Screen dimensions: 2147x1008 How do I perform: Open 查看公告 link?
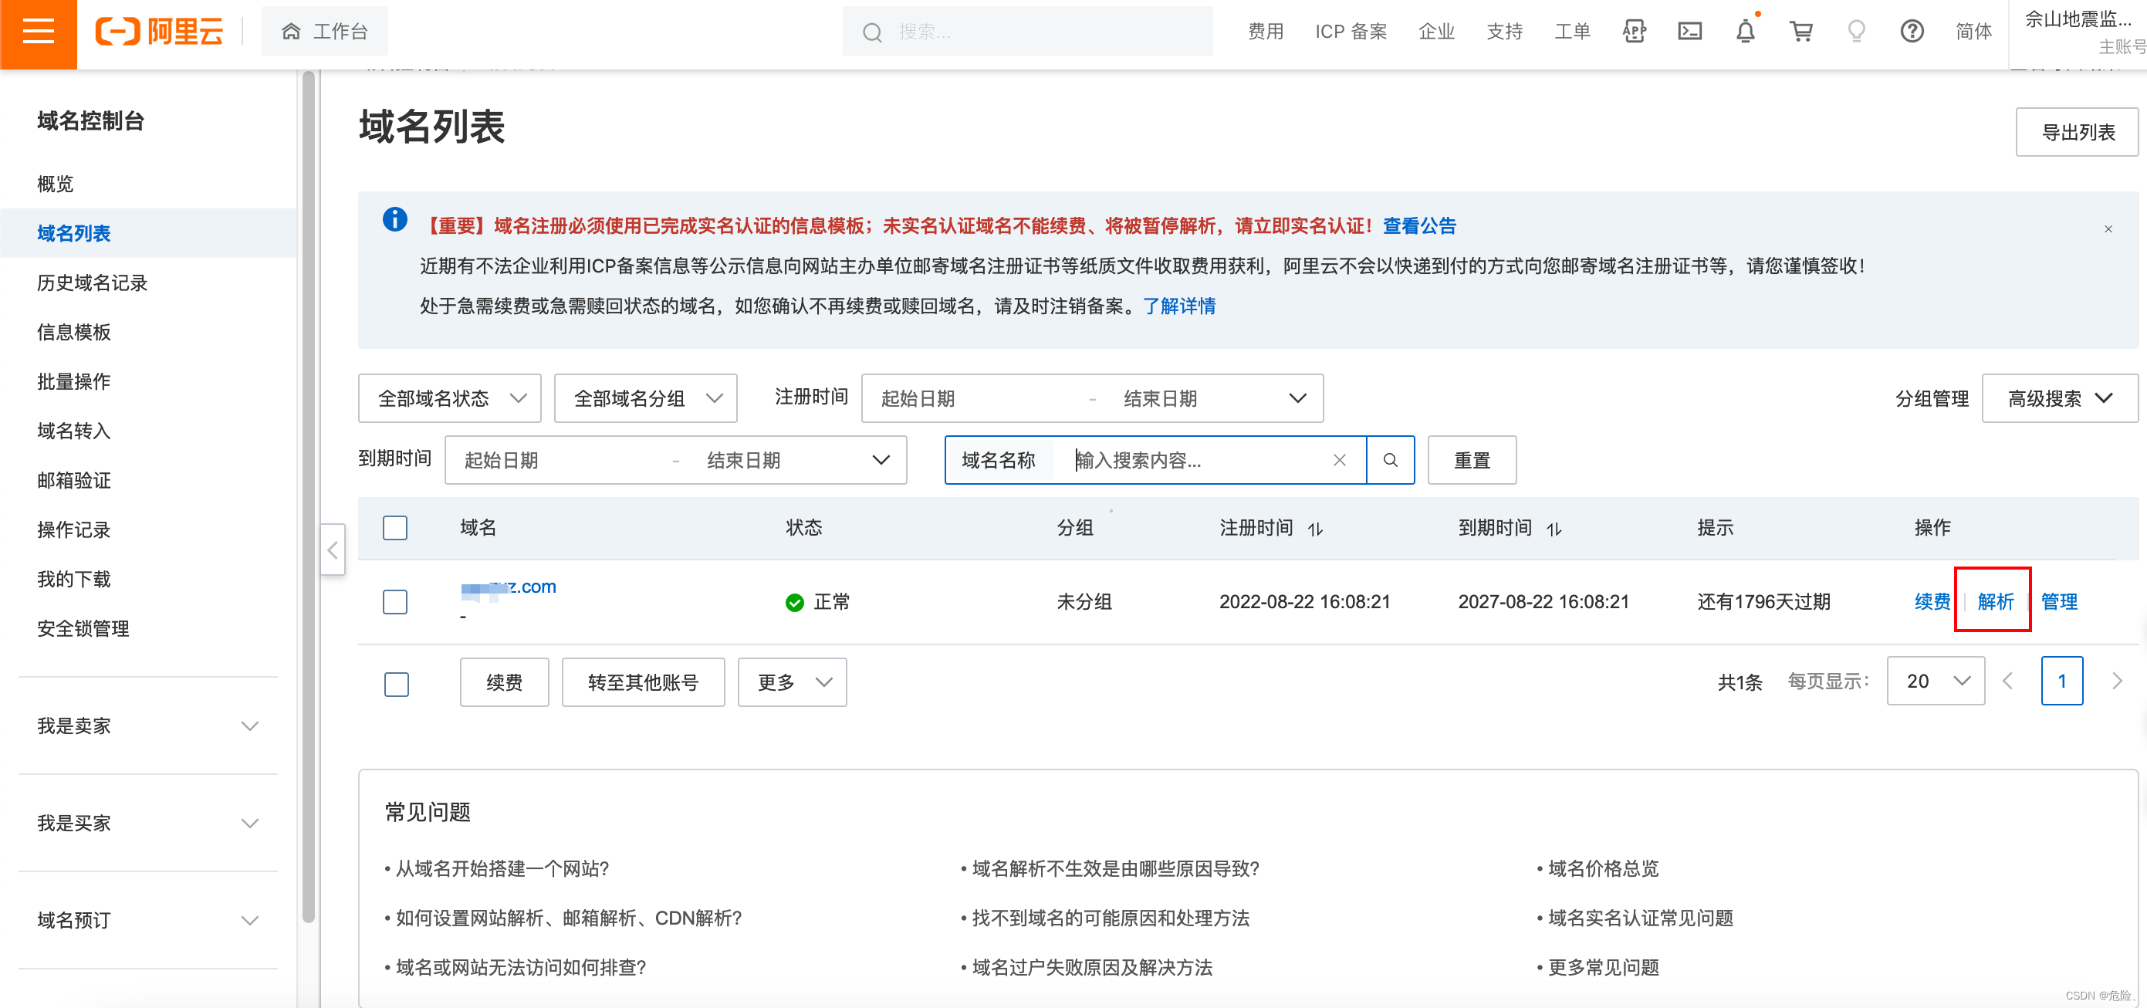pos(1419,226)
